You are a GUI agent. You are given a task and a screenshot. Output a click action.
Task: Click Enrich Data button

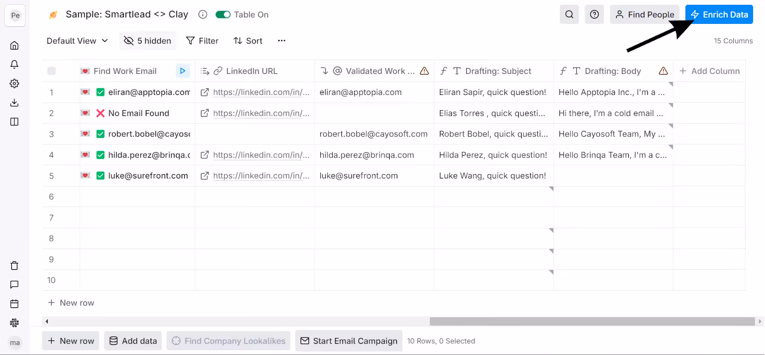(719, 14)
